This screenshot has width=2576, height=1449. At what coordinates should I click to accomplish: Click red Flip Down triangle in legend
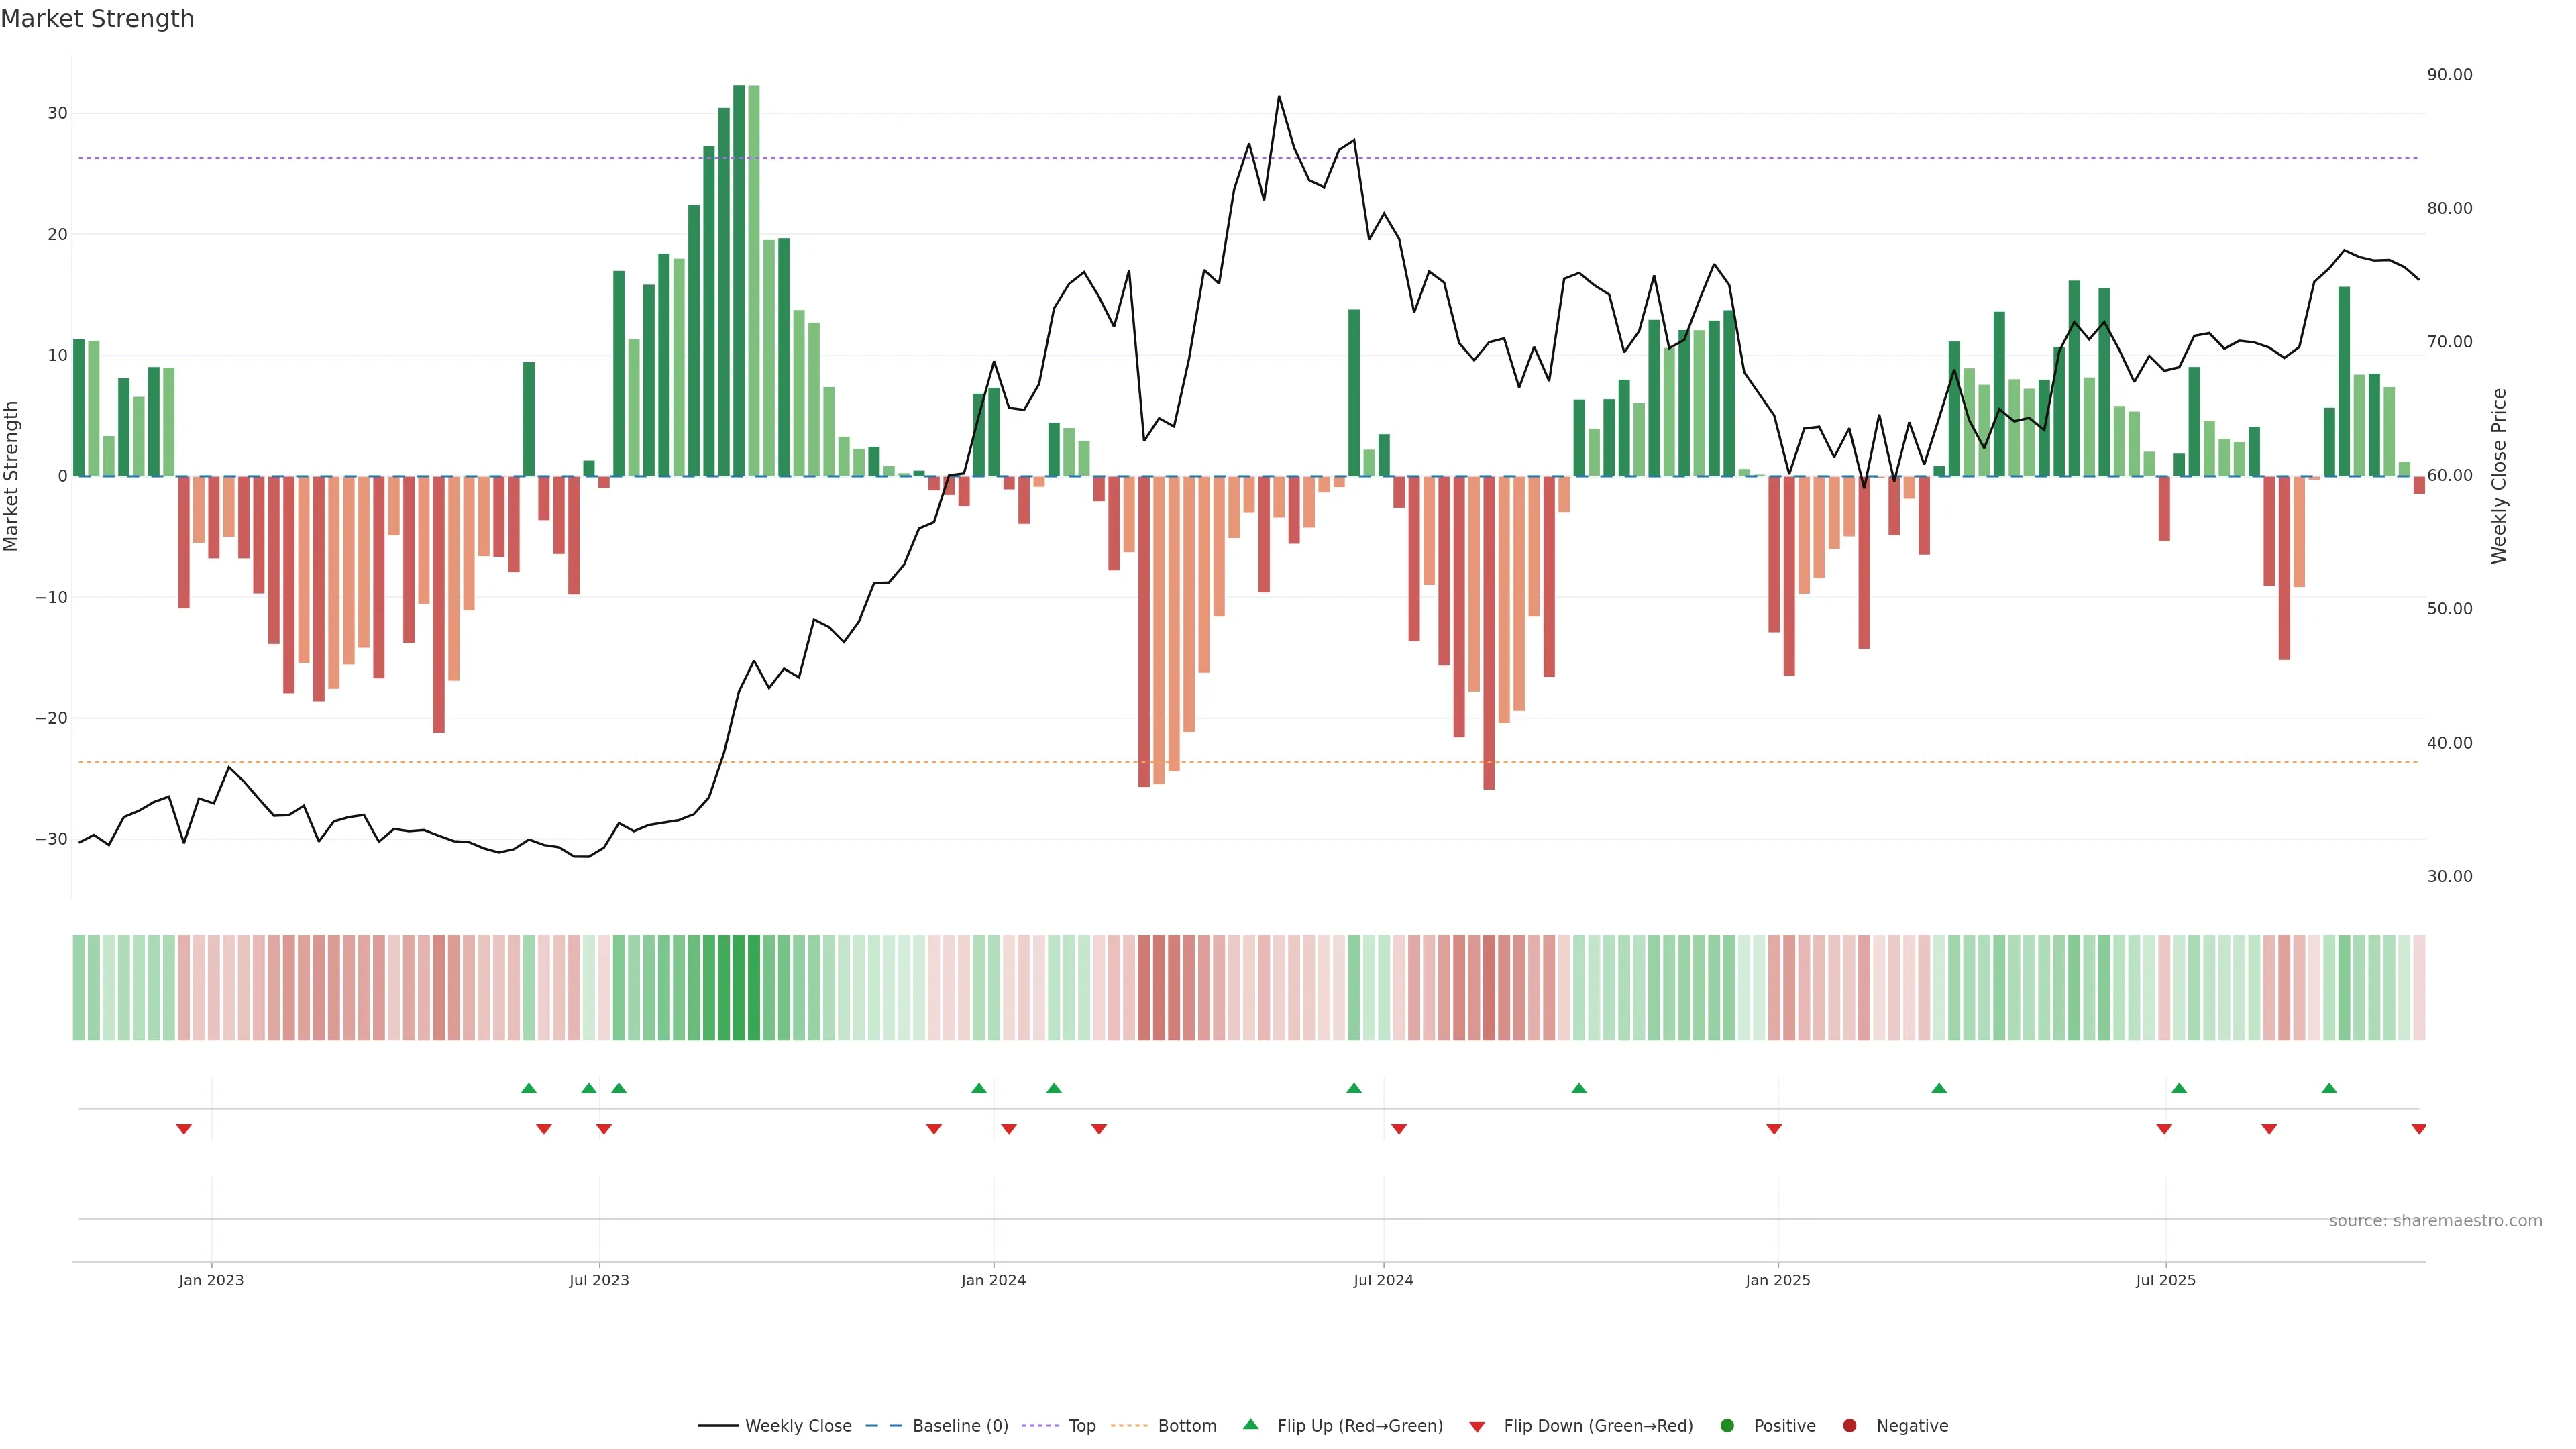tap(1477, 1426)
